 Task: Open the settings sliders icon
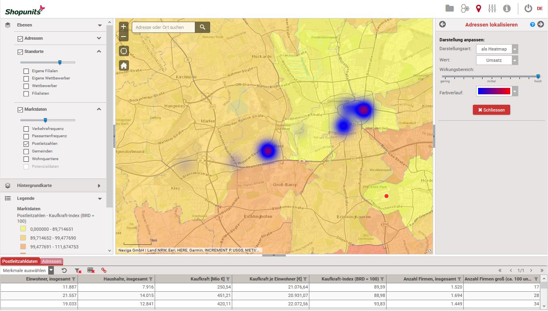point(492,8)
